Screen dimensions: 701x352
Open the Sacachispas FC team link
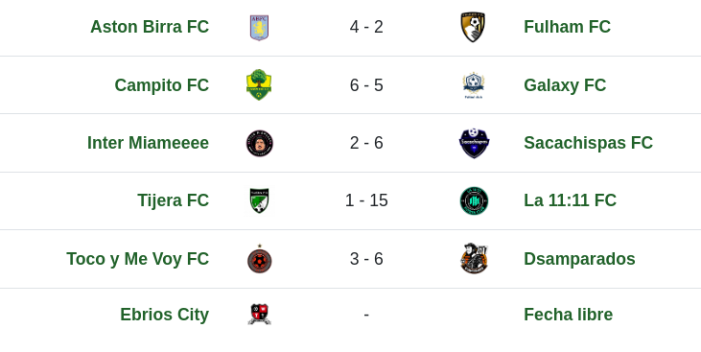click(588, 143)
